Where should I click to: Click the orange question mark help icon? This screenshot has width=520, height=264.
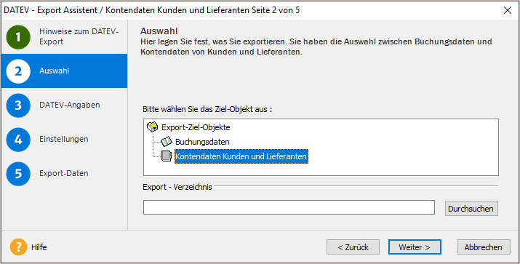click(18, 247)
